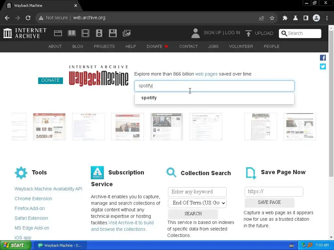Open the BLOG menu item

pyautogui.click(x=78, y=46)
